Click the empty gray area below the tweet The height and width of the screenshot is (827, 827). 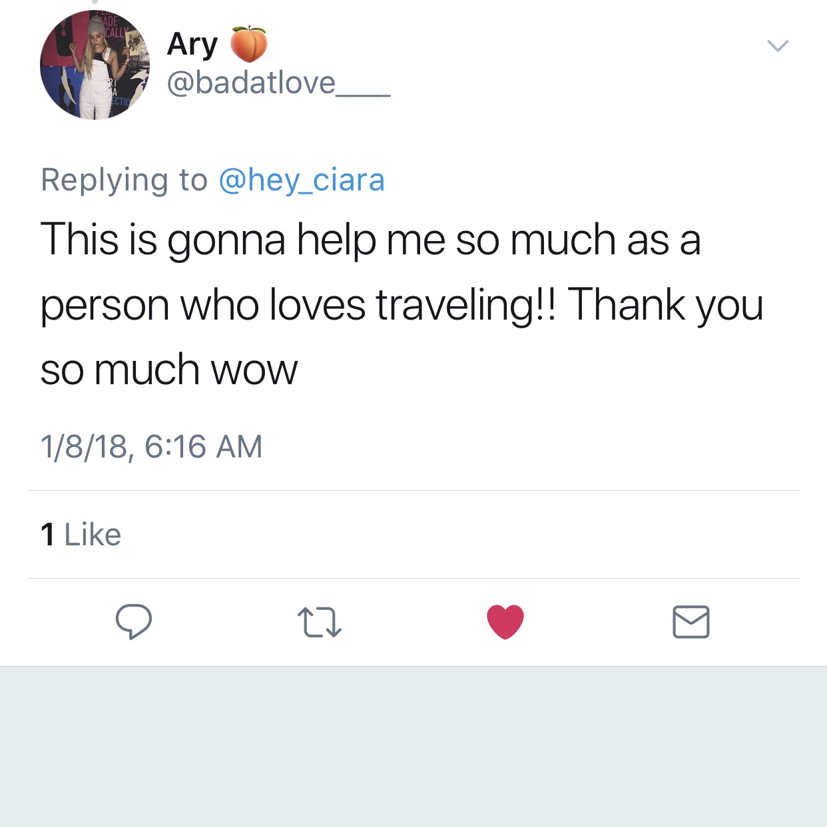pyautogui.click(x=413, y=746)
